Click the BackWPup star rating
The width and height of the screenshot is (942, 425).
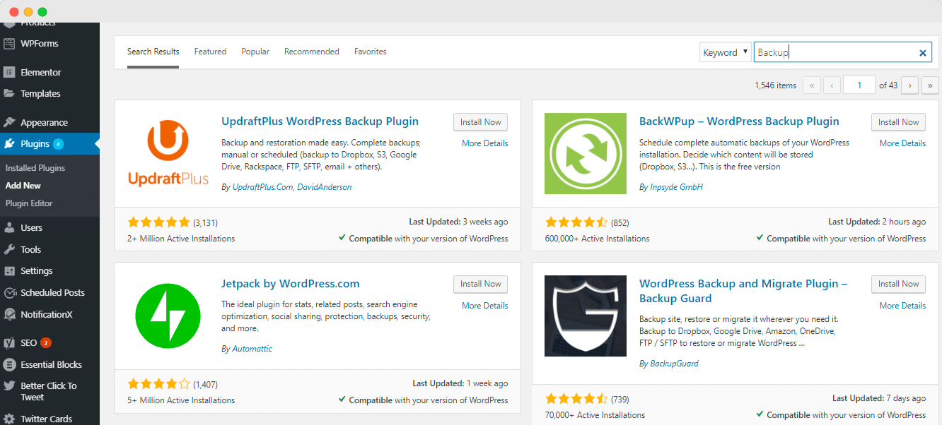576,222
